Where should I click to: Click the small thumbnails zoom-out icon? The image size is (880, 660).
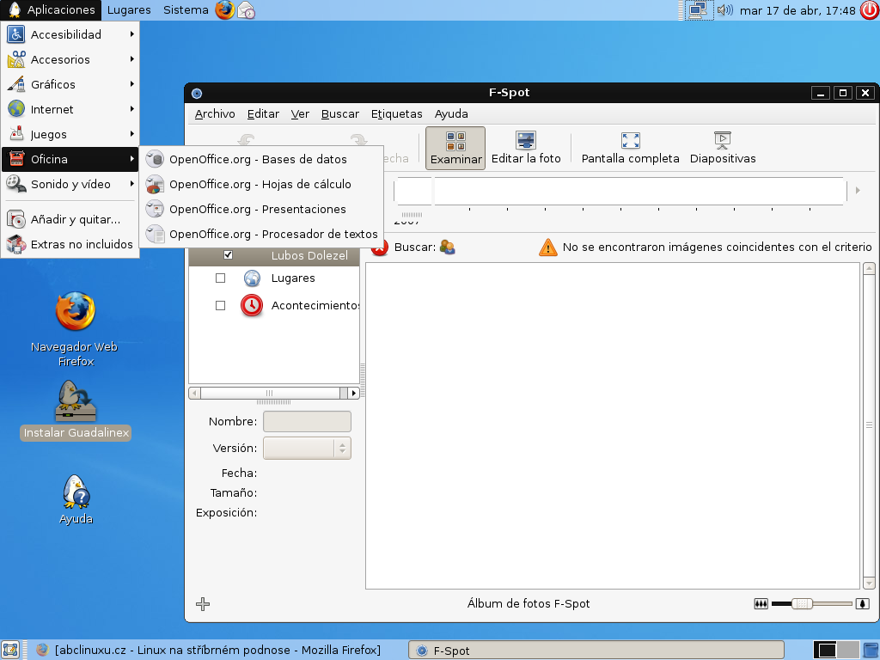coord(761,604)
